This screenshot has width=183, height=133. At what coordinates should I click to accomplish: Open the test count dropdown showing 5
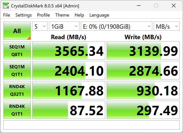pos(40,26)
